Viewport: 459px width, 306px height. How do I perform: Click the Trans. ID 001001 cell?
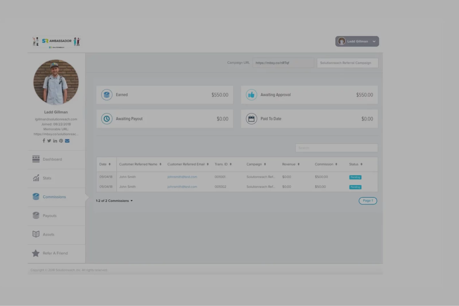tap(220, 177)
